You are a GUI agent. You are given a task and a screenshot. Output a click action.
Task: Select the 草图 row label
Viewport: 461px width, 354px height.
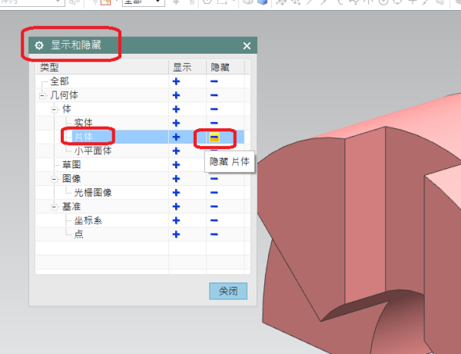[71, 164]
